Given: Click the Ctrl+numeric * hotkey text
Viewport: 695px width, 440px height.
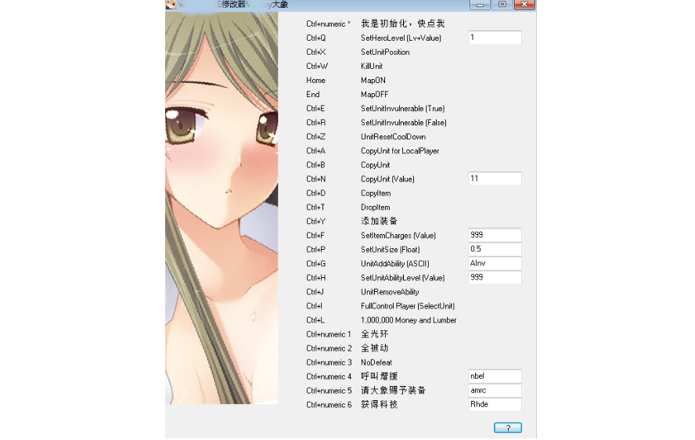Looking at the screenshot, I should click(x=328, y=24).
